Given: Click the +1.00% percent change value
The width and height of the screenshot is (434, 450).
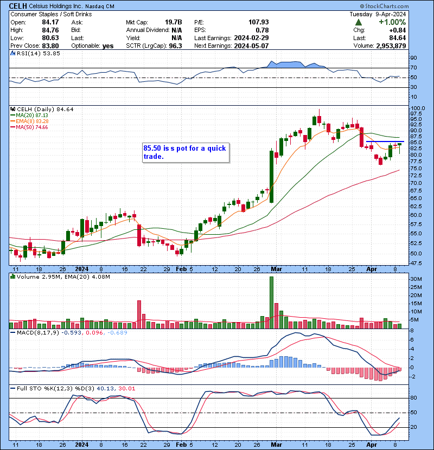Looking at the screenshot, I should click(392, 22).
